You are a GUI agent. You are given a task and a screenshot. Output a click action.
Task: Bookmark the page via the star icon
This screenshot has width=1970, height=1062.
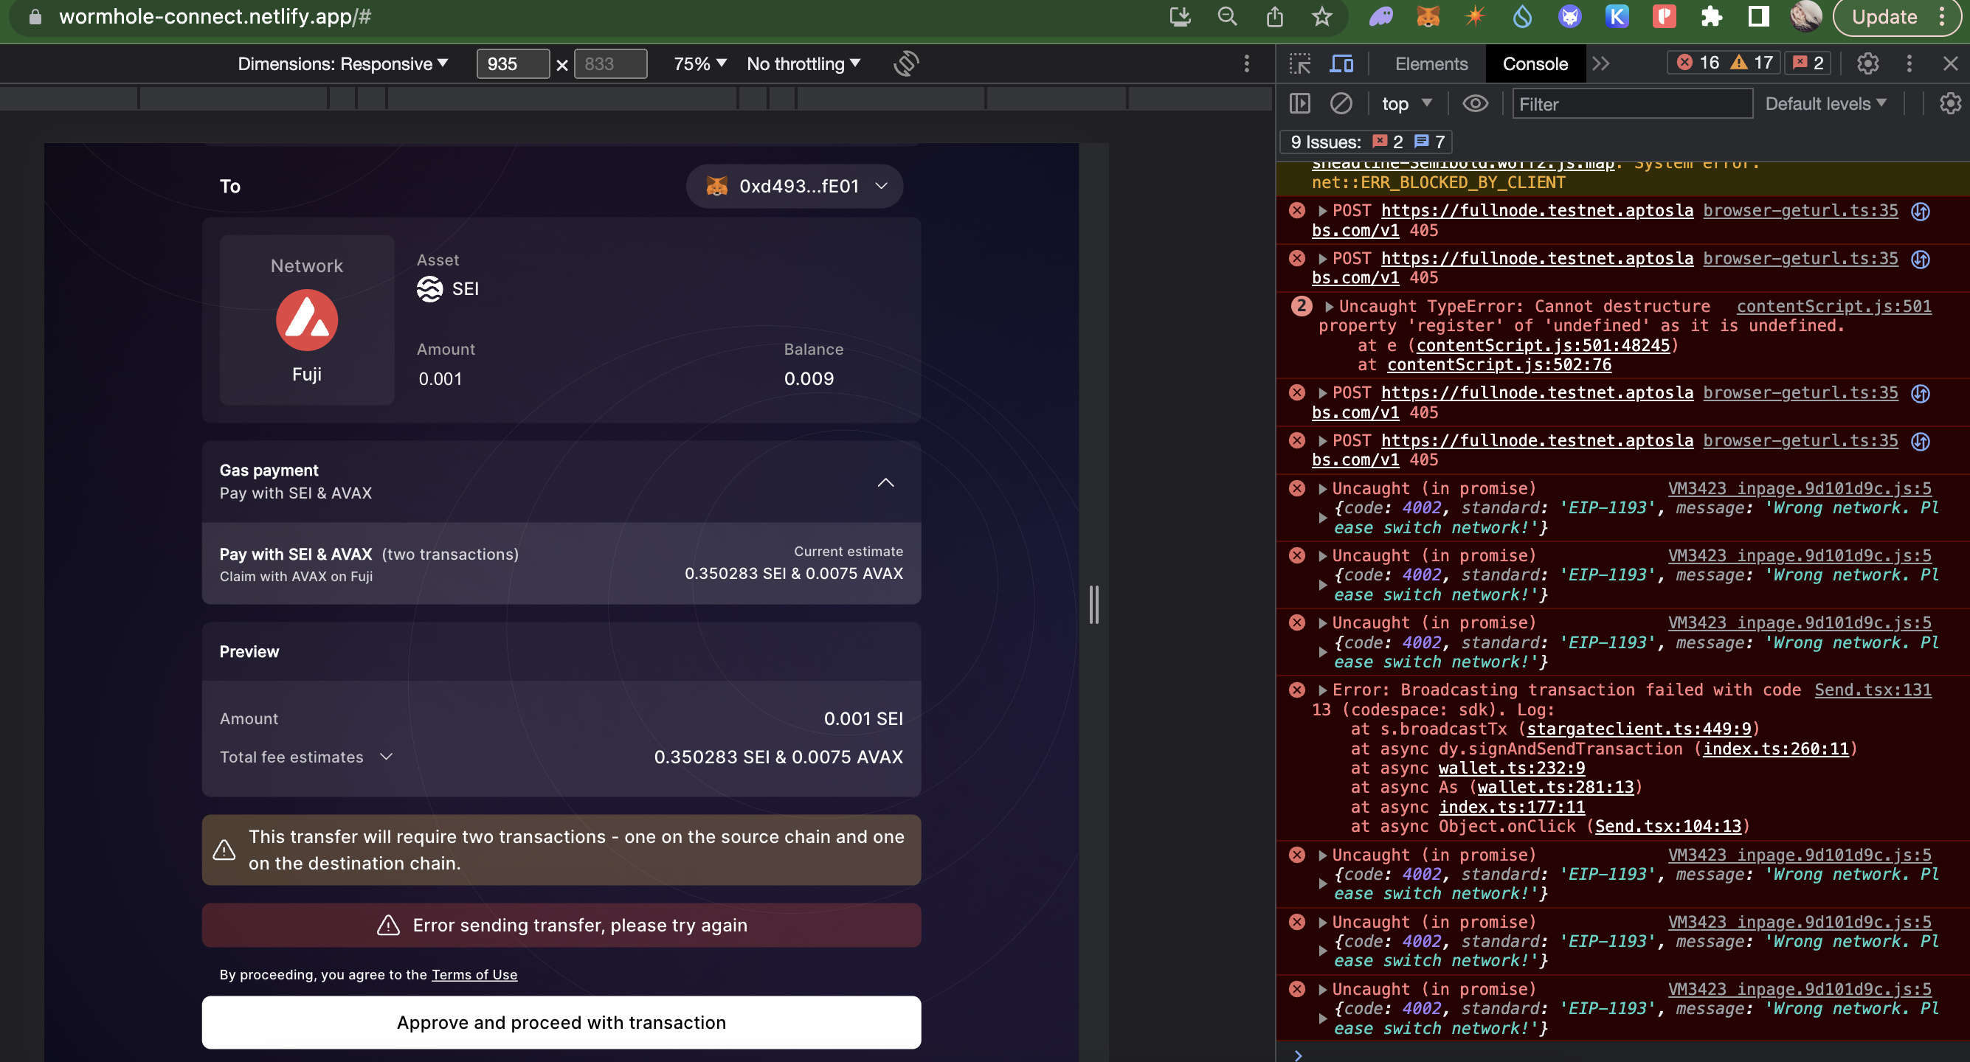coord(1321,16)
